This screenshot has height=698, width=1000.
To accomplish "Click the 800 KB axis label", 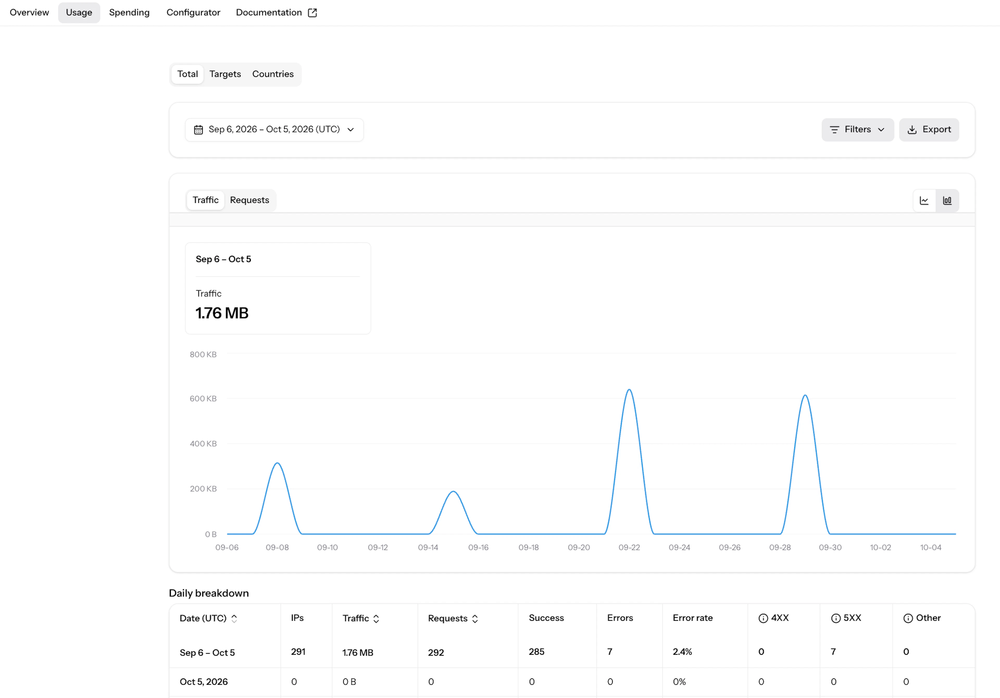I will (203, 355).
